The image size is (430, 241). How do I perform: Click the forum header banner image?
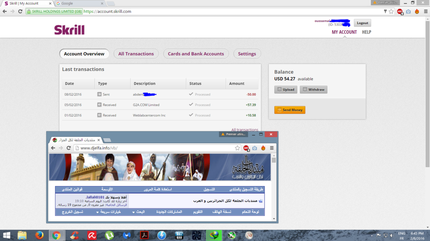(160, 167)
